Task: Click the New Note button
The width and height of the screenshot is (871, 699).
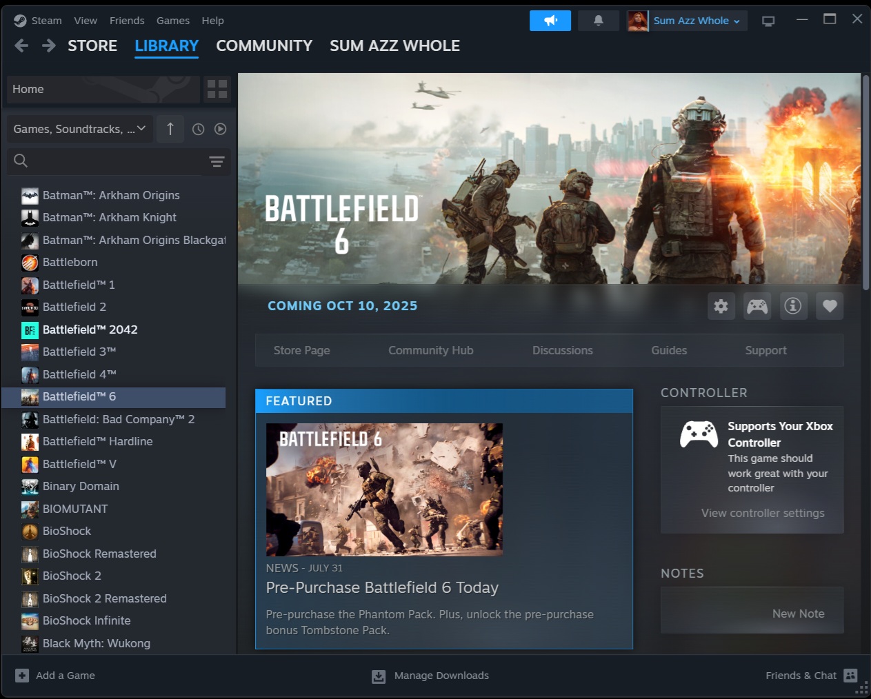Action: coord(798,614)
